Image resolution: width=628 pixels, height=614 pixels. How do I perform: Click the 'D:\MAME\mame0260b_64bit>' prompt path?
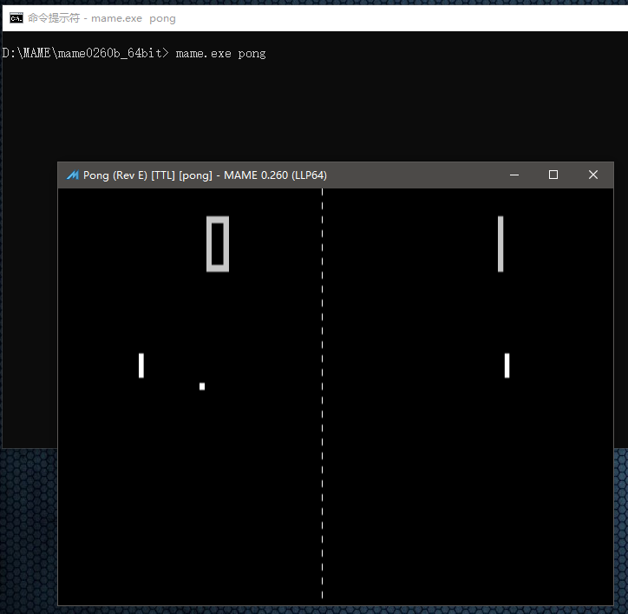pyautogui.click(x=85, y=53)
